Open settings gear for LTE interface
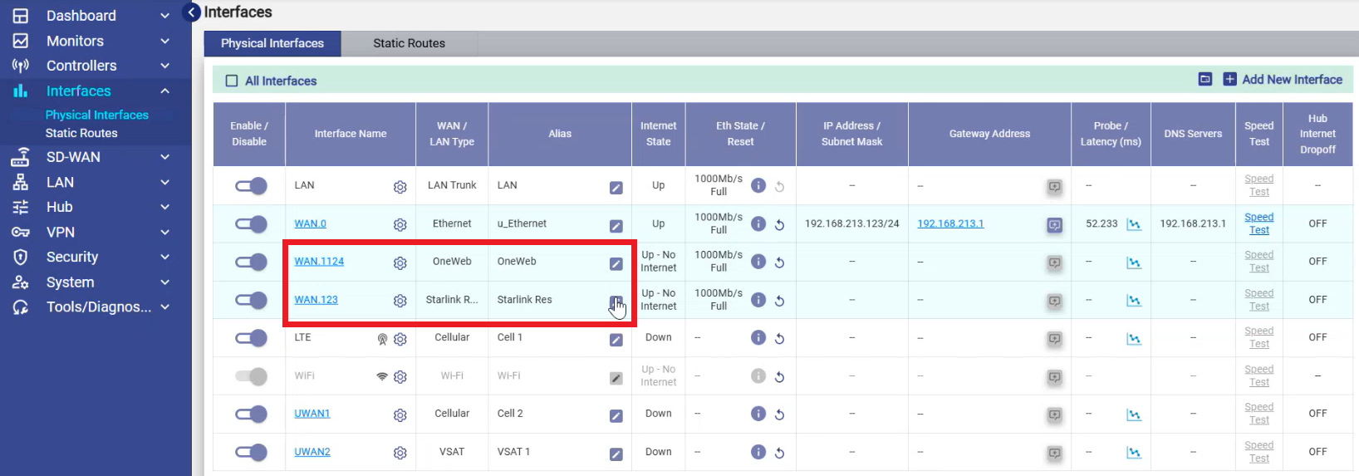1359x476 pixels. pyautogui.click(x=400, y=339)
